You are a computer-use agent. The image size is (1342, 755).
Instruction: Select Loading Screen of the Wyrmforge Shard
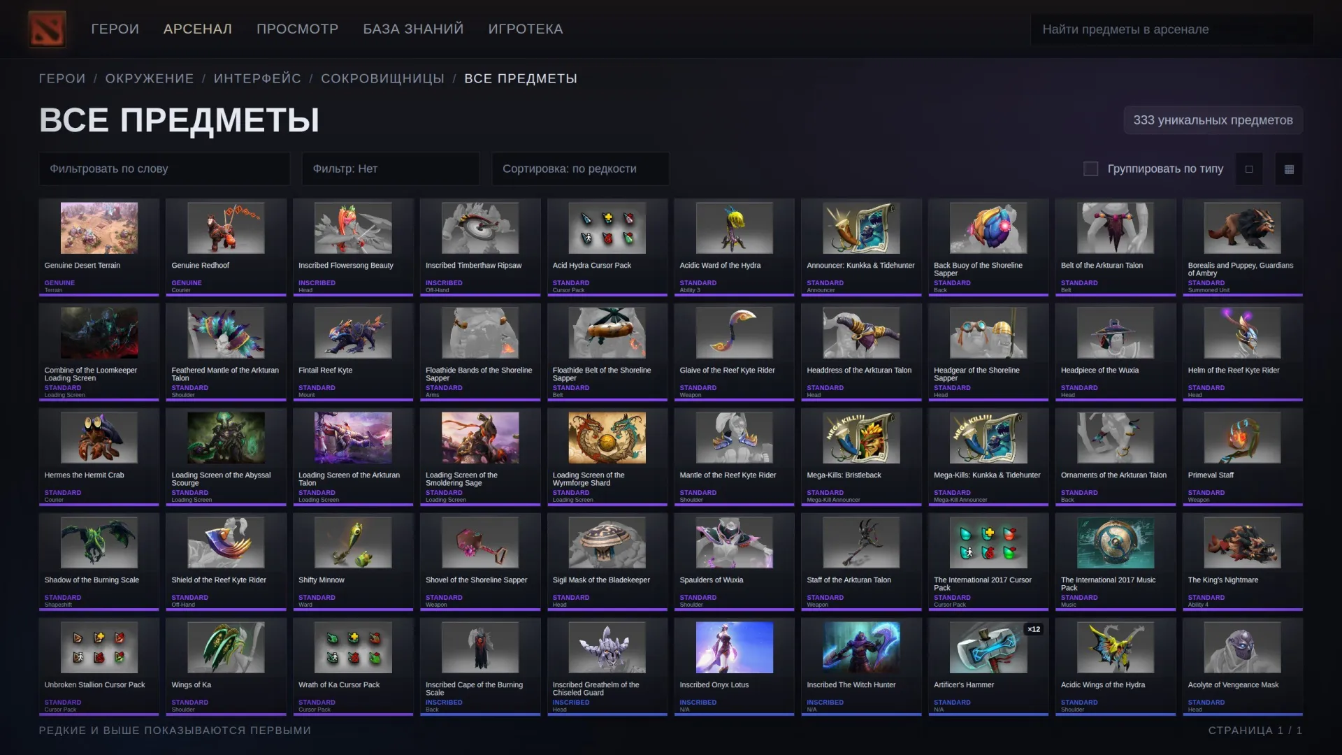(607, 456)
